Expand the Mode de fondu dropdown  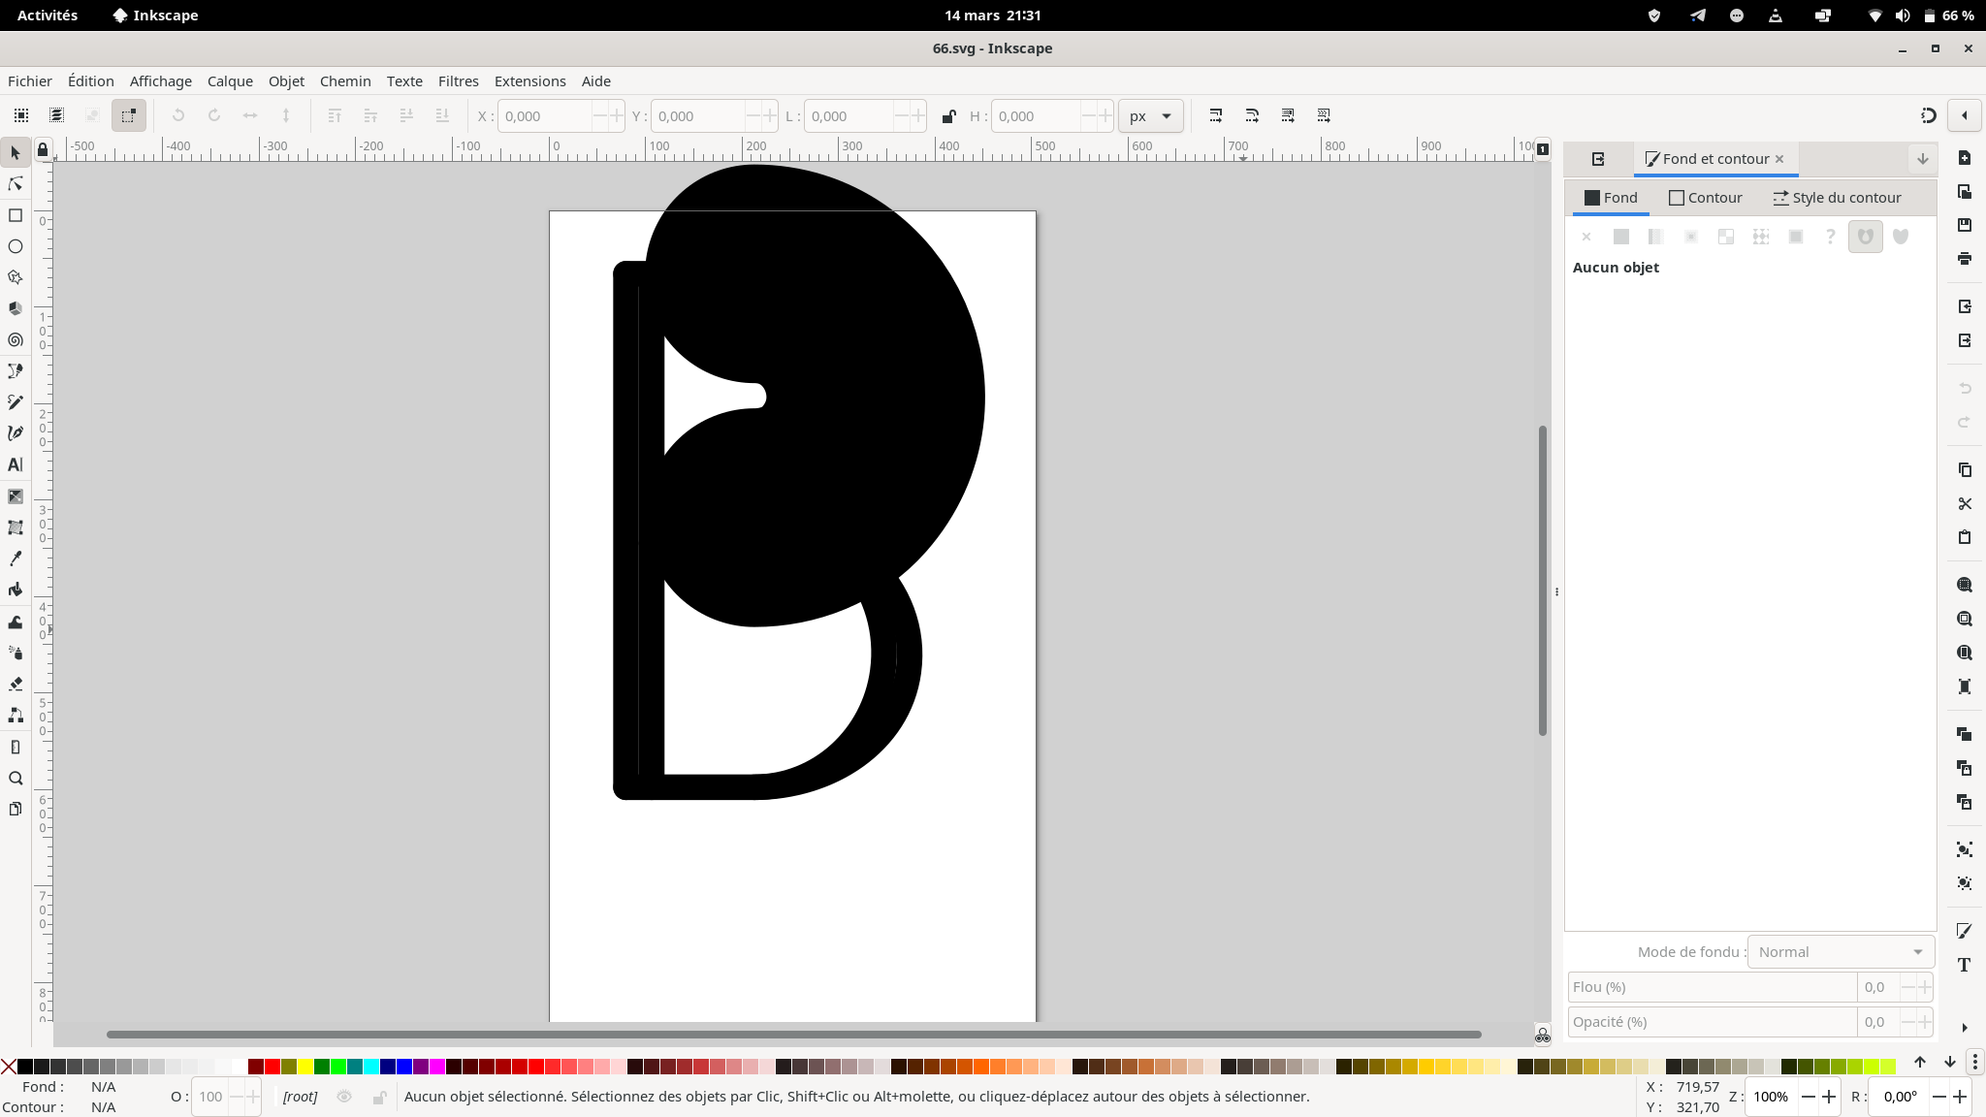1840,952
